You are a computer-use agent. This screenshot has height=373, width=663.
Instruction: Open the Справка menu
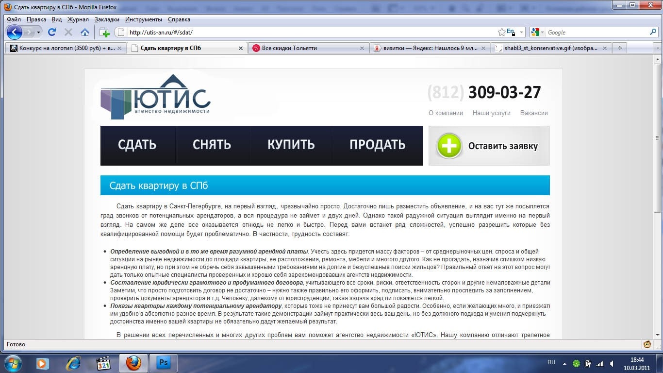pos(179,19)
